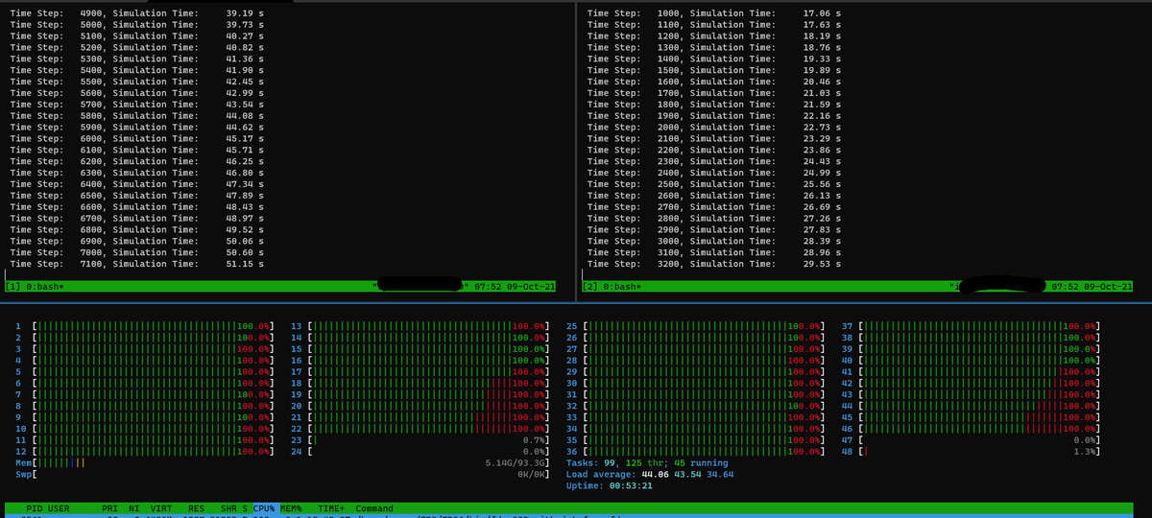Sort by TIME+ column header in htop

click(x=331, y=508)
